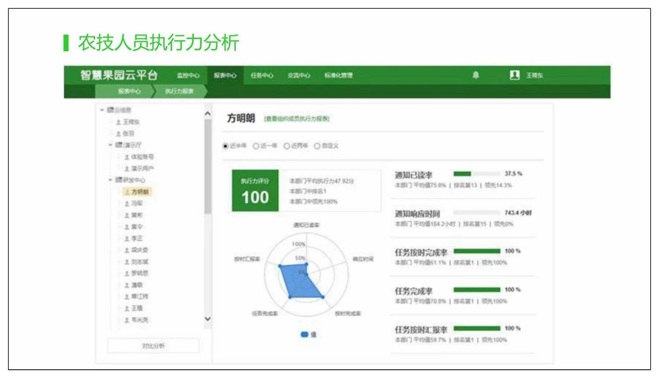This screenshot has height=378, width=659.
Task: Open the 任务中心 menu tab
Action: tap(262, 76)
